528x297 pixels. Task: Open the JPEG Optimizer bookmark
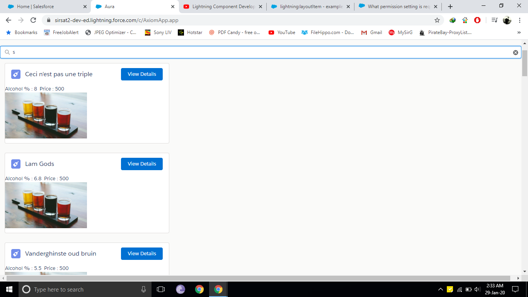click(111, 32)
